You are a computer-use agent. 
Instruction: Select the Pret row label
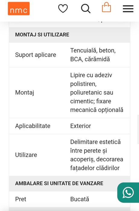point(21,199)
